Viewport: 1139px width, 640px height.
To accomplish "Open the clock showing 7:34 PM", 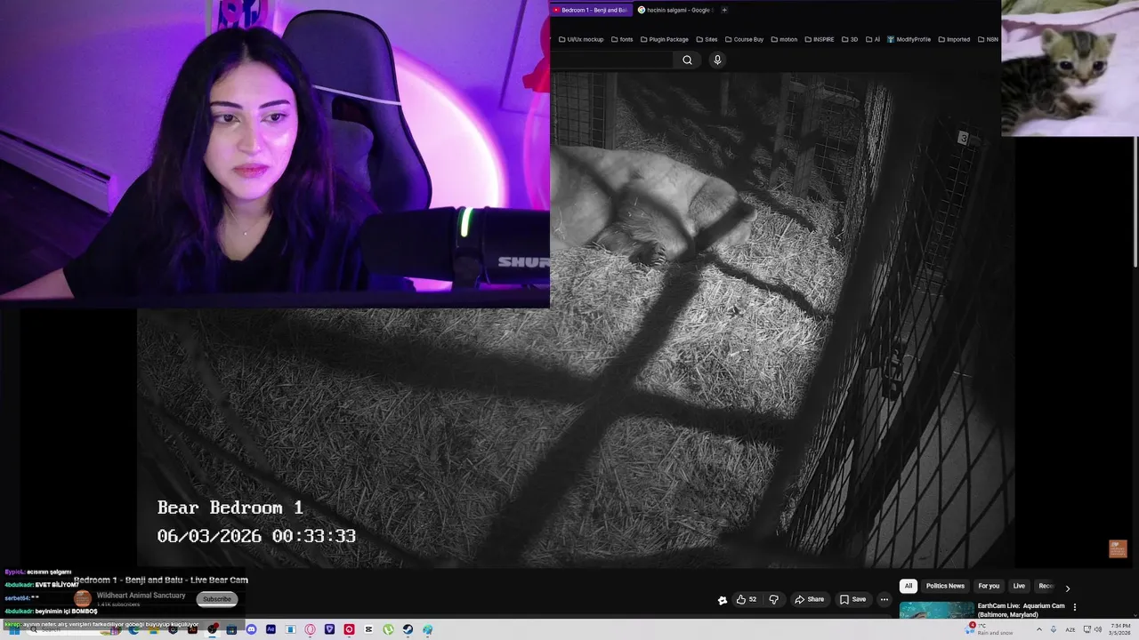I will (1119, 629).
